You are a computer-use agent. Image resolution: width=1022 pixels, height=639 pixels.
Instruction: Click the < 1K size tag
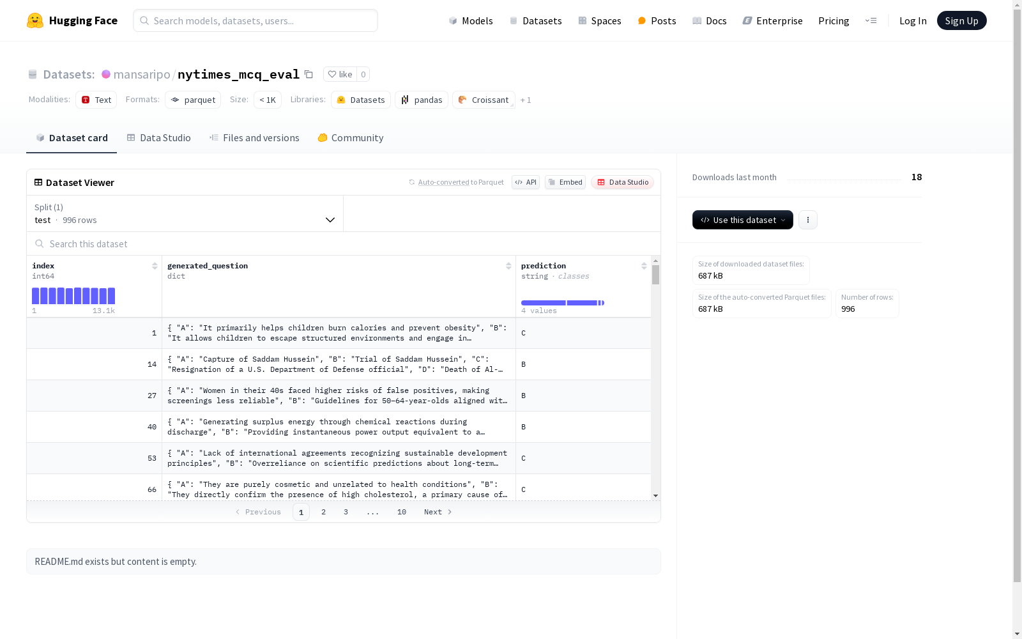pos(268,100)
